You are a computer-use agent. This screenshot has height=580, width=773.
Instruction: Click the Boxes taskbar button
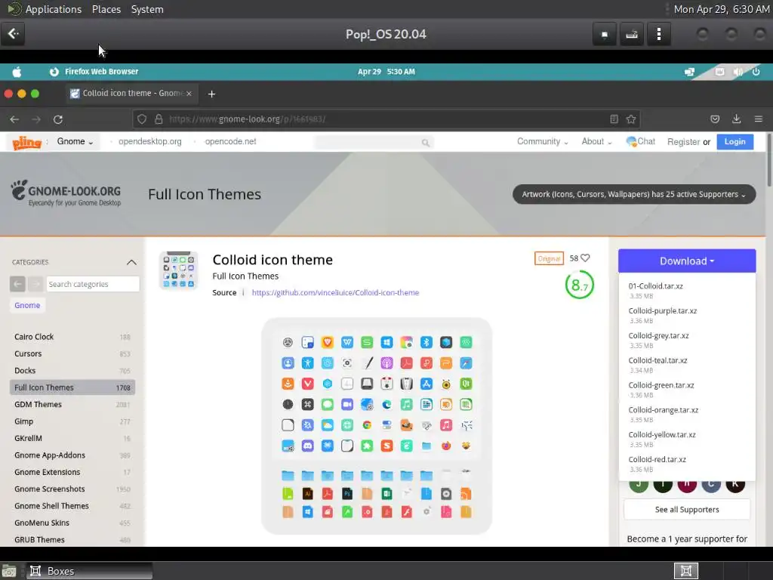[x=89, y=571]
